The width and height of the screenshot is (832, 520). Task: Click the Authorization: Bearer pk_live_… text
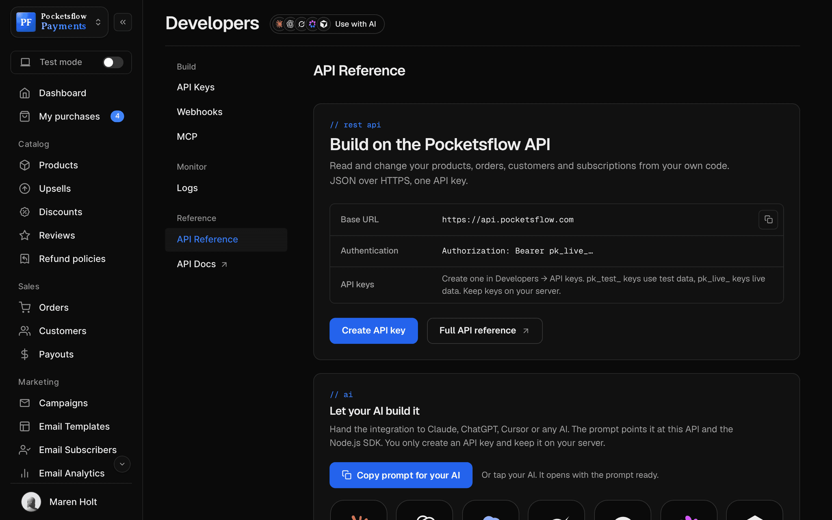pyautogui.click(x=517, y=251)
